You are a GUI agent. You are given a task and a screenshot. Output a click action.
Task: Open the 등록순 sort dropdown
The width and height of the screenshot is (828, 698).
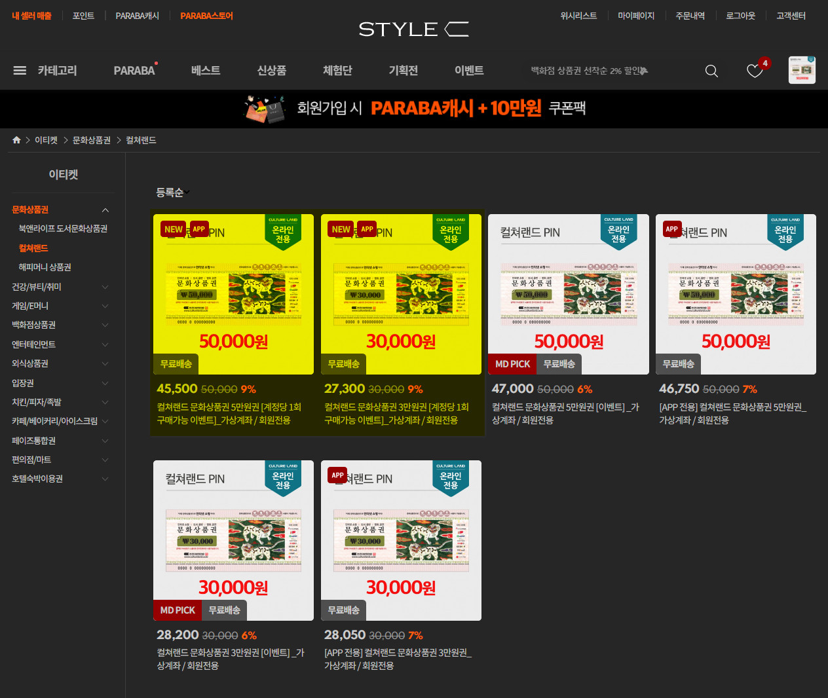(x=173, y=192)
